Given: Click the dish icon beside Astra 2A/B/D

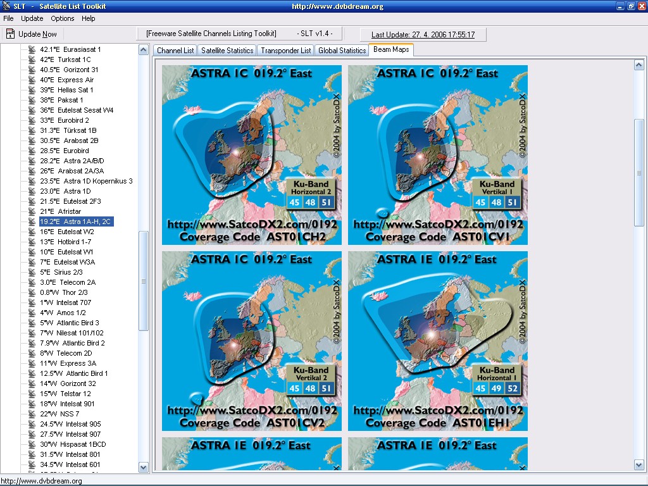Looking at the screenshot, I should click(32, 161).
